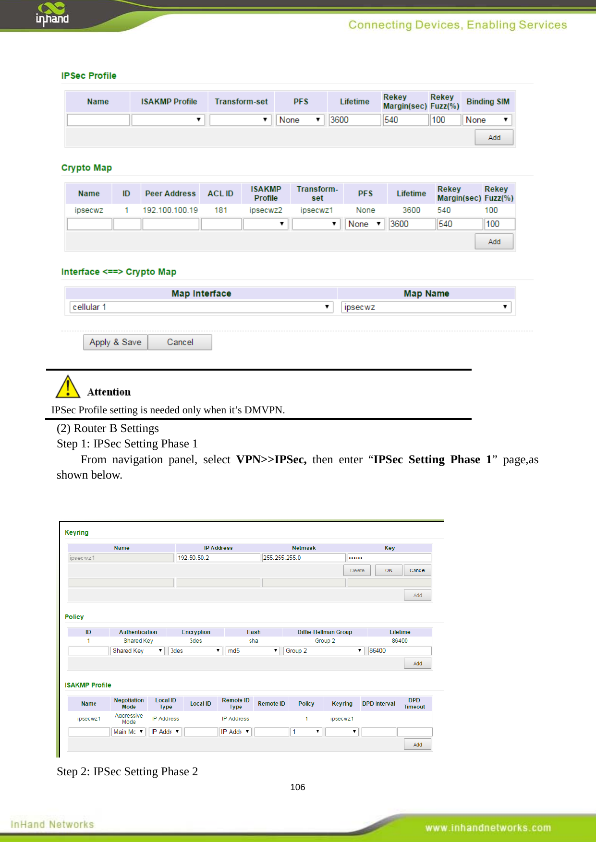Open Local ID Type dropdown

[165, 732]
